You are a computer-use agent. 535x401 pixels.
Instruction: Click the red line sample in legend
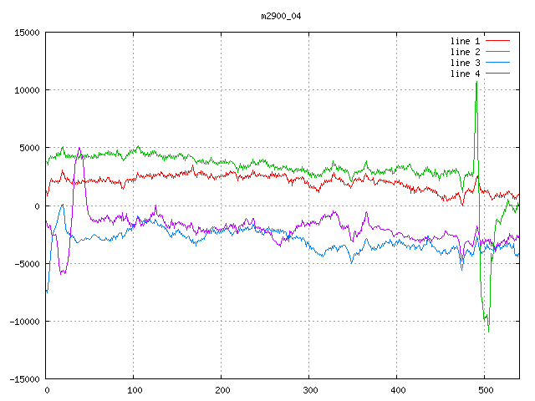click(497, 40)
